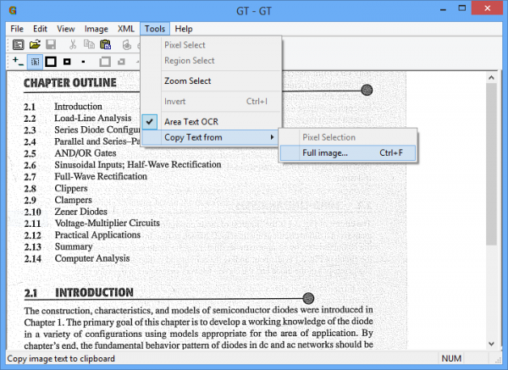Click the '2.1 INTRODUCTION' section heading

79,293
